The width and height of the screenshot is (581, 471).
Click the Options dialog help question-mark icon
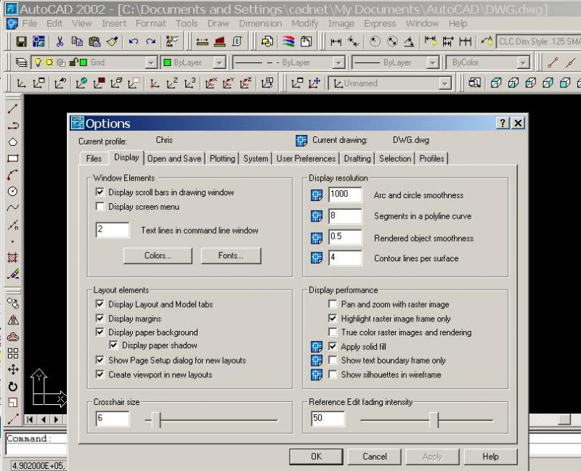point(503,123)
